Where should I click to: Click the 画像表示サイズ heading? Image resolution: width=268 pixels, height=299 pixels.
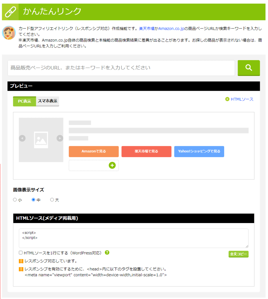(x=28, y=190)
